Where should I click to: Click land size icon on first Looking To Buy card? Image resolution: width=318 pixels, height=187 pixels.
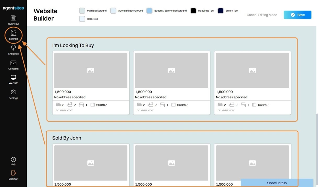click(93, 105)
